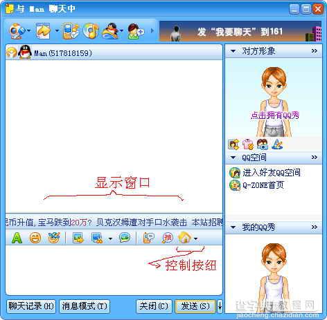327x320 pixels.
Task: Click the invite friend icon with plus sign
Action: pyautogui.click(x=136, y=31)
